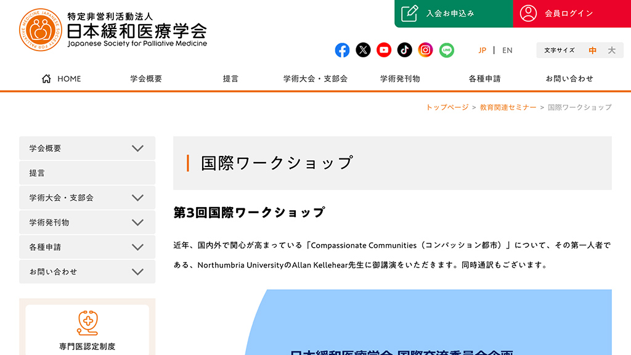Expand sidebar 学会概要 chevron
Screen dimensions: 631x355
coord(137,149)
